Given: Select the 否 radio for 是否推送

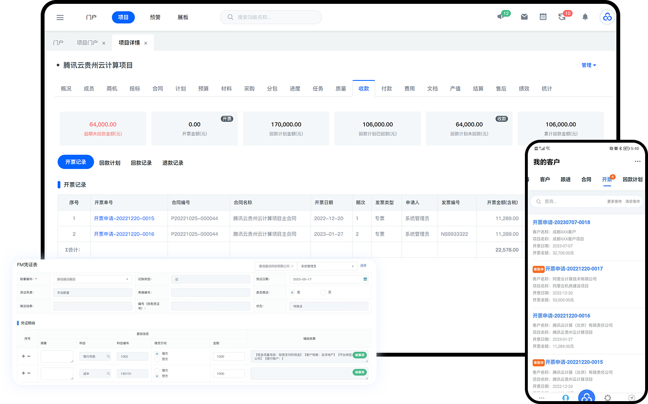Looking at the screenshot, I should (x=323, y=292).
